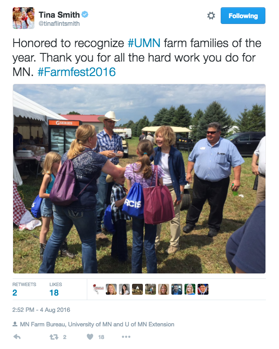The image size is (279, 349).
Task: Retweet using the retweet arrows icon
Action: coord(54,337)
